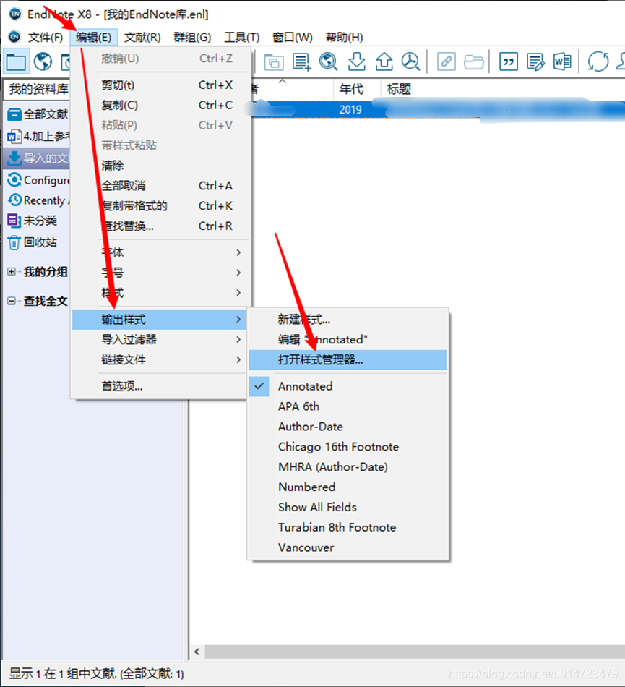Open the 文献(R) menu

coord(142,37)
